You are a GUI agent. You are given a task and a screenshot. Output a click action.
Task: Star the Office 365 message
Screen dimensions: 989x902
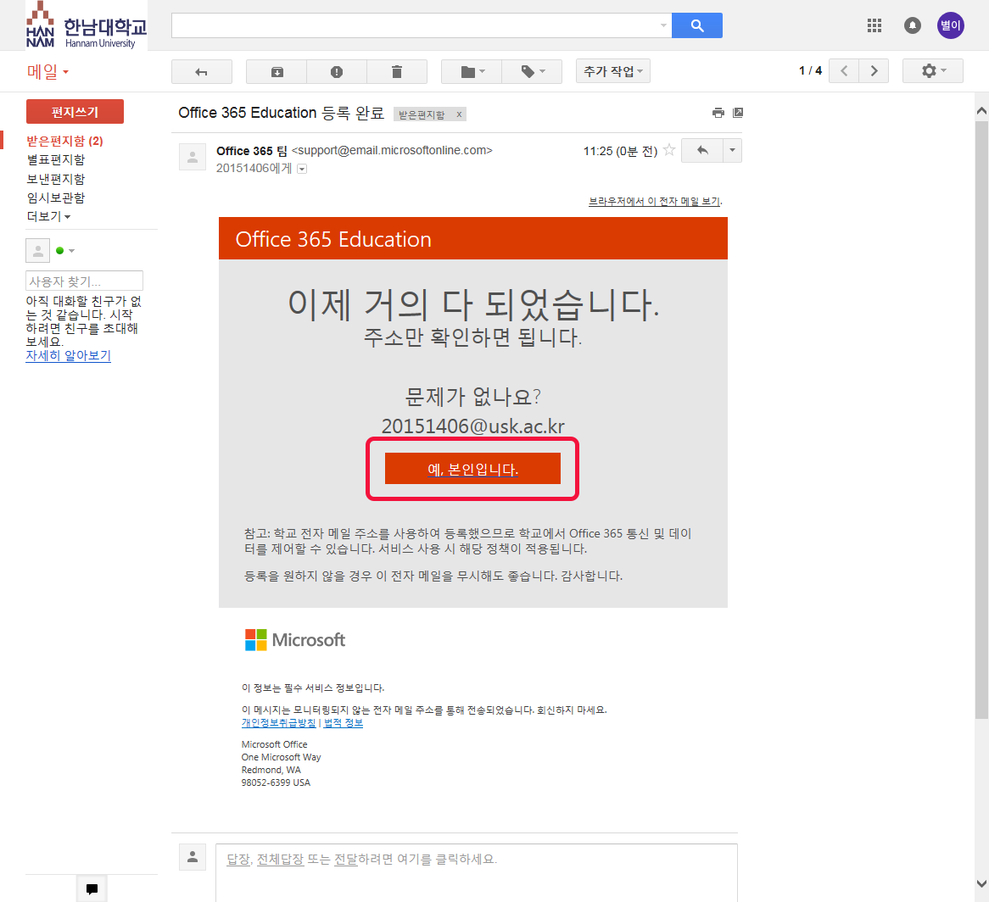click(x=669, y=150)
